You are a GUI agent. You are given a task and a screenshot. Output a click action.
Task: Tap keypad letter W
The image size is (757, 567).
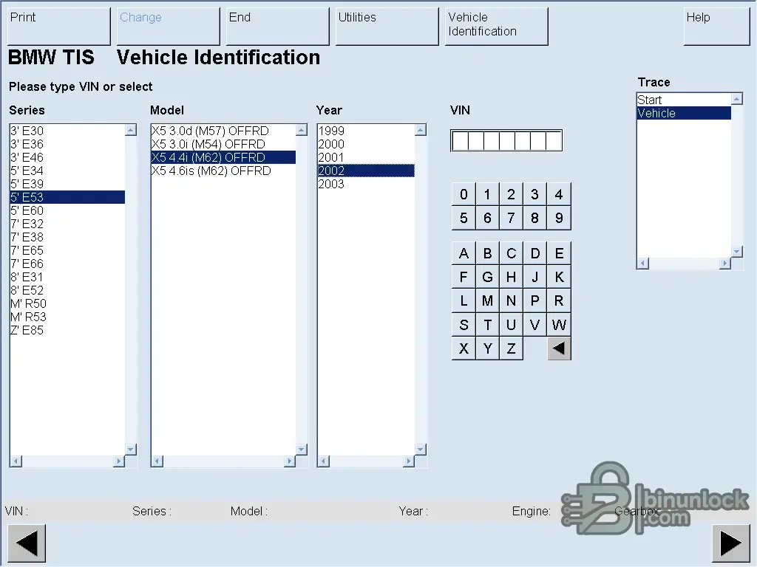pos(559,325)
